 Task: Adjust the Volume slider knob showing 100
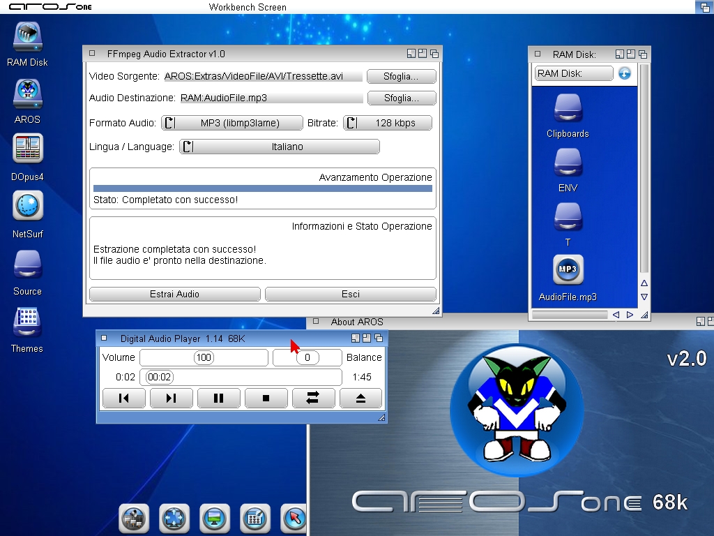coord(204,358)
